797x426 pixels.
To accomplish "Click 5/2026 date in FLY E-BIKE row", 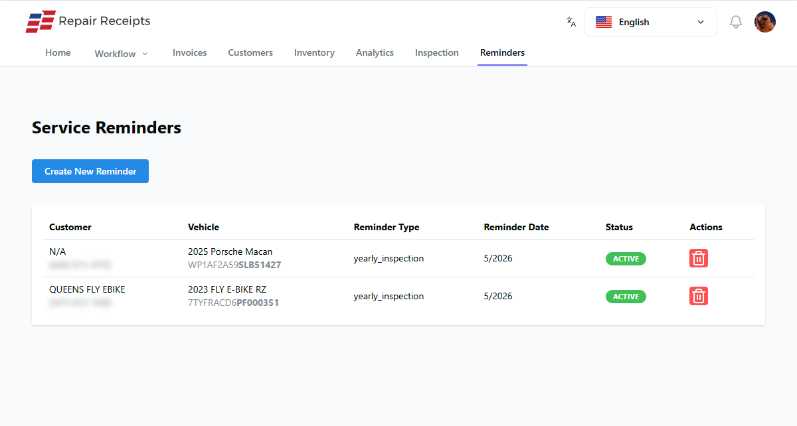I will click(x=498, y=296).
